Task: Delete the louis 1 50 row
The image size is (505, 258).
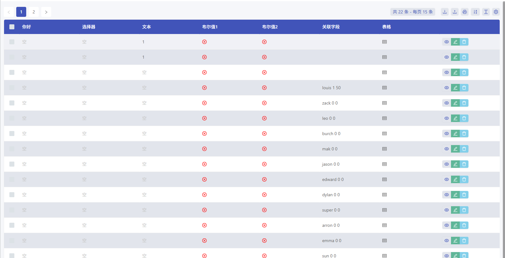Action: coord(464,88)
